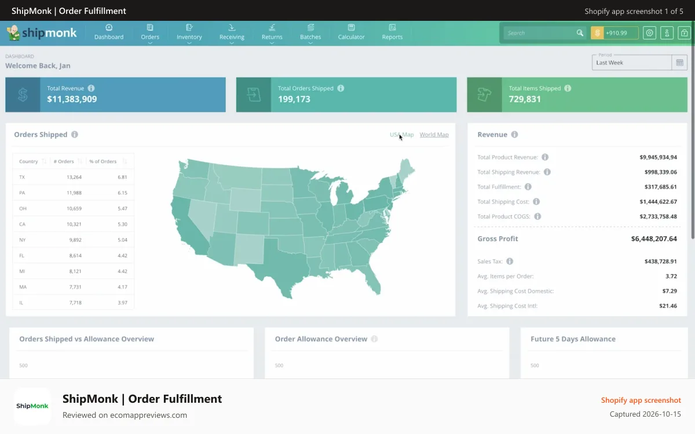
Task: Click the ShipMonk logo
Action: pos(42,33)
